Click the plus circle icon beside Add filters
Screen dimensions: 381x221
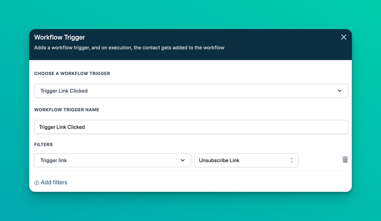point(37,183)
